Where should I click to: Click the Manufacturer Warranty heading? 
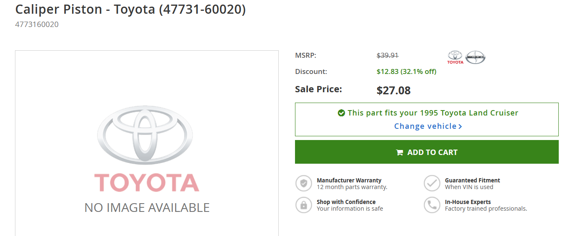(x=349, y=180)
